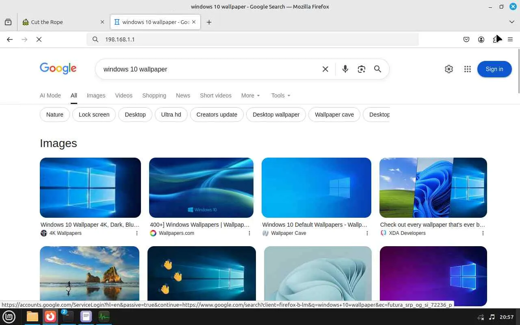Open the clock showing 20:57
Image resolution: width=520 pixels, height=325 pixels.
(x=507, y=317)
